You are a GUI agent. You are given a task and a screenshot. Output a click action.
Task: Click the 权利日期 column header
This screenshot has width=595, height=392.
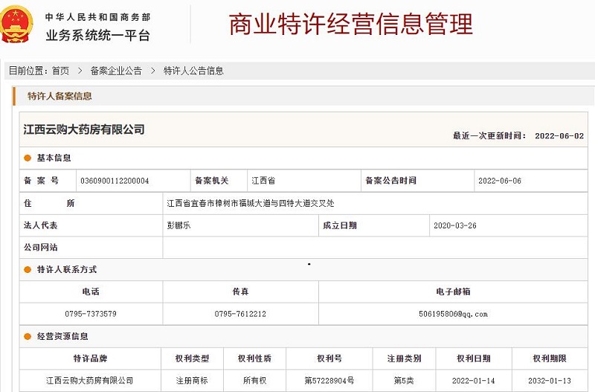tap(474, 359)
